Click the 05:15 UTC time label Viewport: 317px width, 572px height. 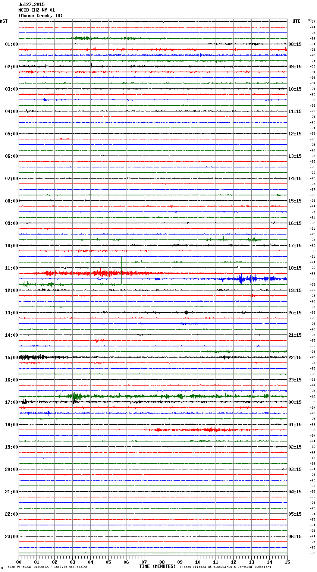click(295, 514)
